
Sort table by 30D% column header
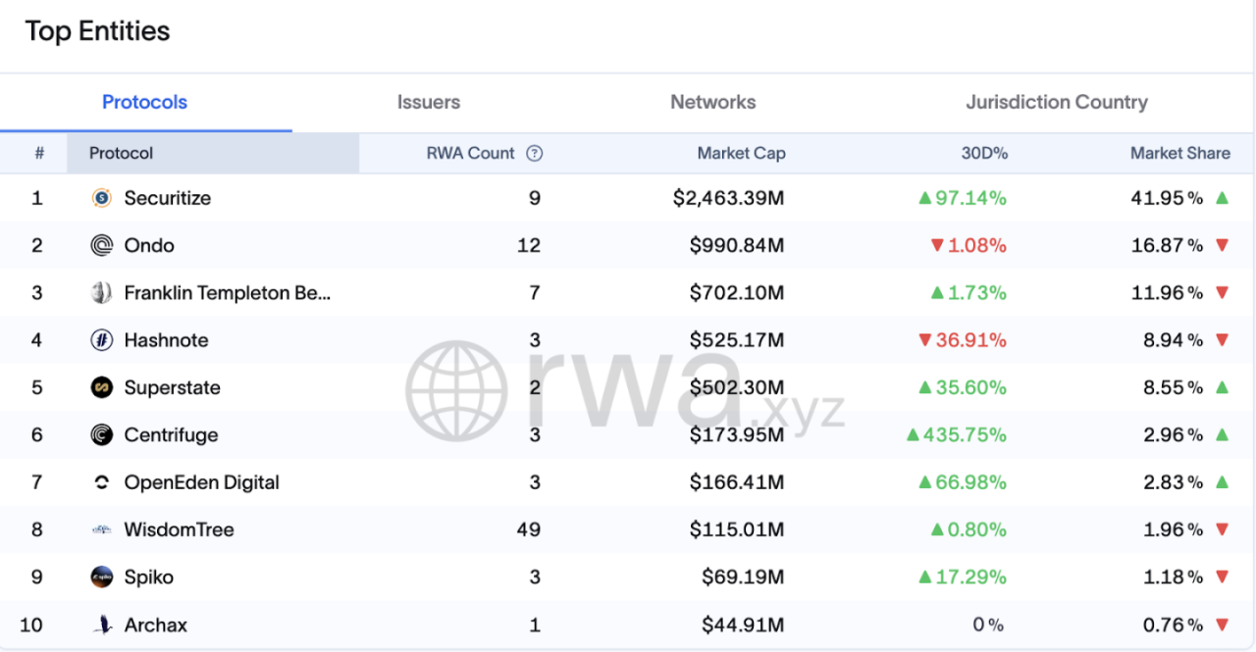coord(984,153)
